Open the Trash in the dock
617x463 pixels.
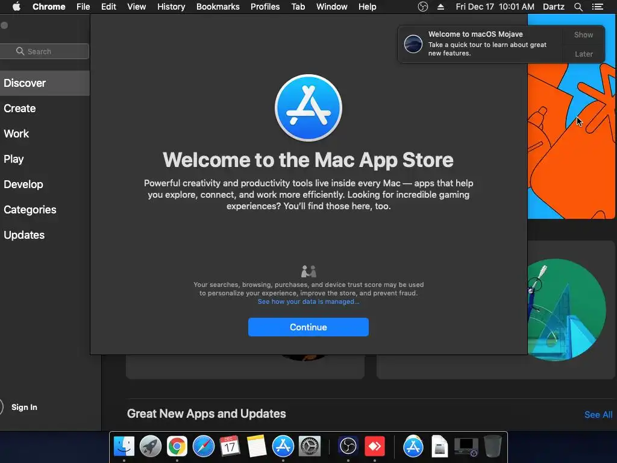pyautogui.click(x=493, y=446)
